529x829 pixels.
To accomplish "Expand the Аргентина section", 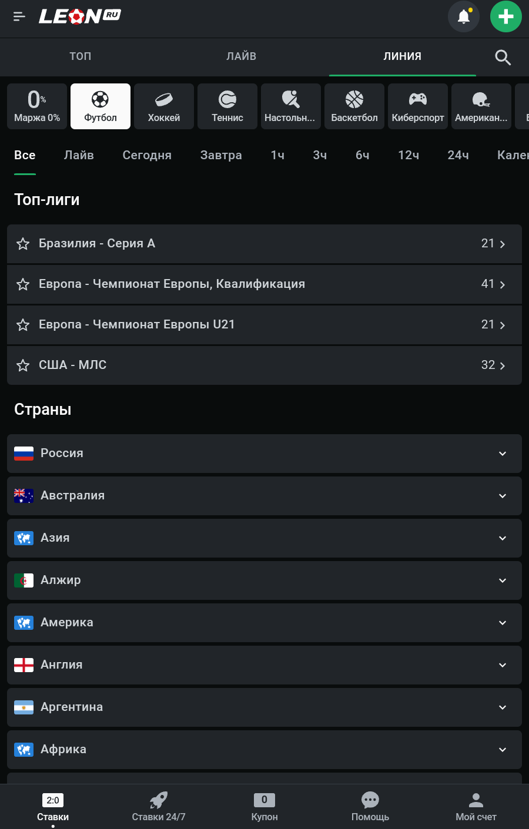I will 264,707.
